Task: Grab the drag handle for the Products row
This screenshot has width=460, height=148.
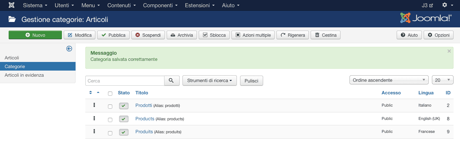Action: (94, 118)
